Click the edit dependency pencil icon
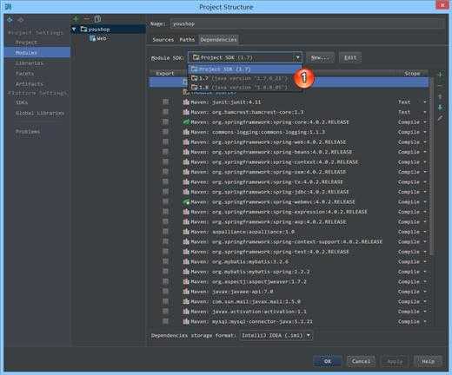Screen dimensions: 452x375 pos(440,118)
